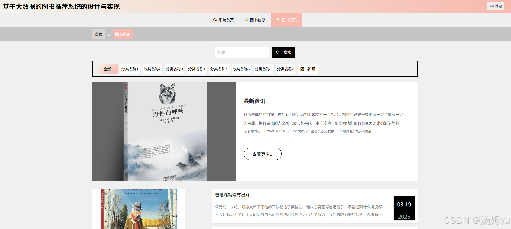Click the pink 图书资讯 breadcrumb
This screenshot has width=511, height=229.
(123, 34)
